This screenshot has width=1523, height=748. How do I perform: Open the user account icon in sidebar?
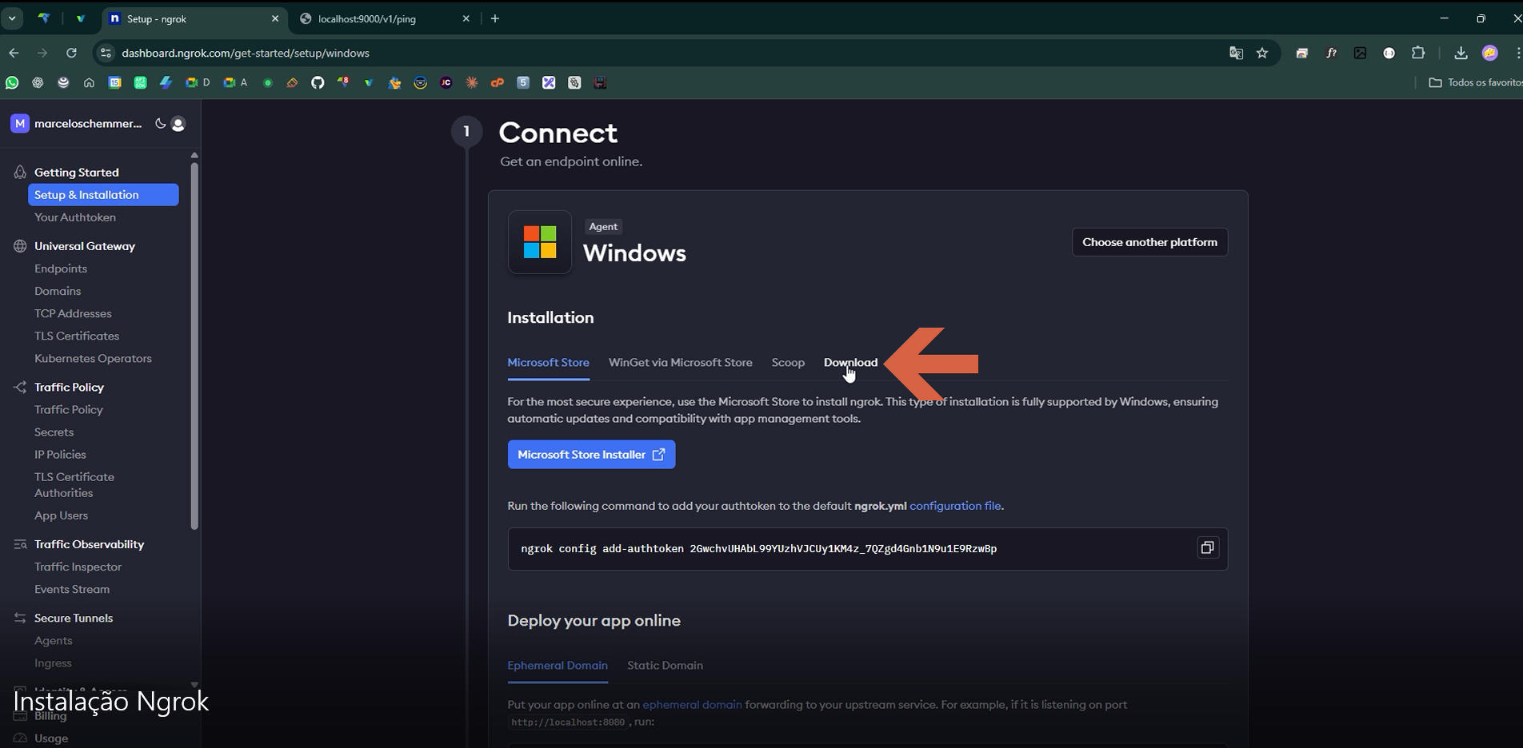pyautogui.click(x=178, y=124)
